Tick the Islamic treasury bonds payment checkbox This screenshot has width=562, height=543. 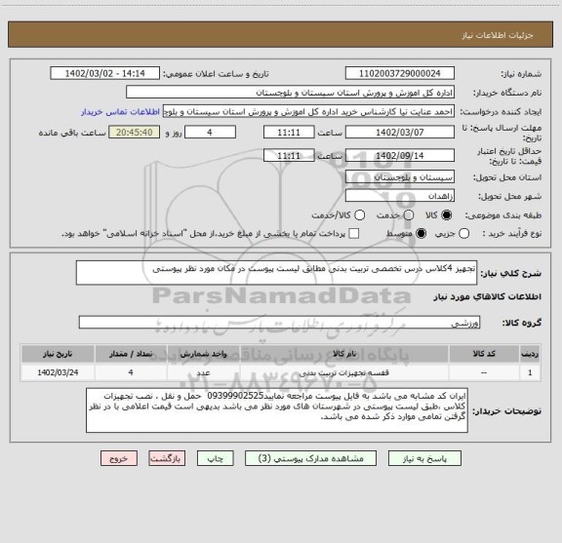pyautogui.click(x=354, y=234)
